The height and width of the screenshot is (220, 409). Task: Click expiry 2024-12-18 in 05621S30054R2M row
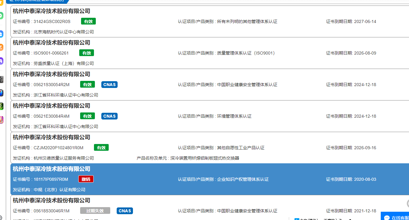coord(365,85)
